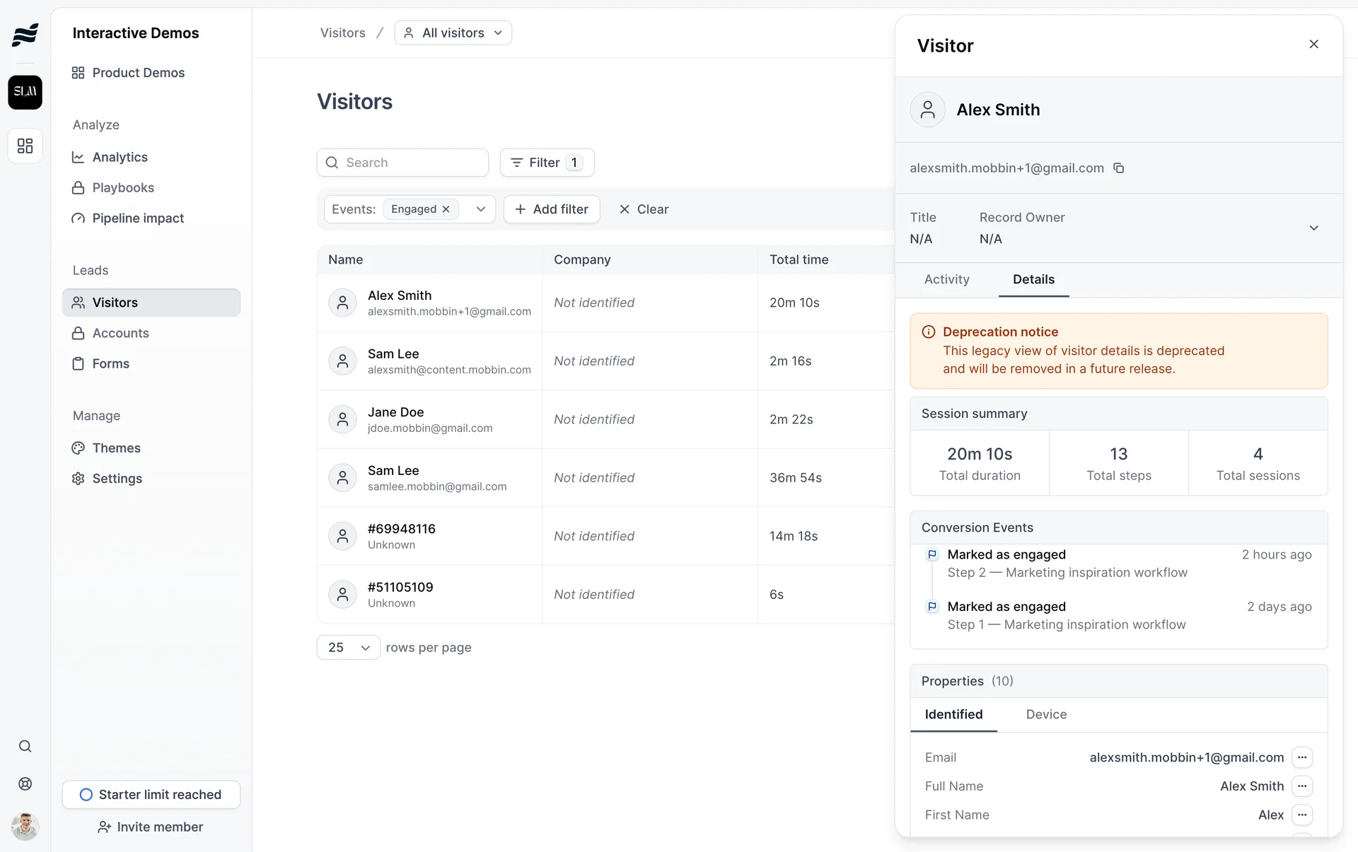Open the grid apps icon in left rail
This screenshot has height=852, width=1358.
click(25, 146)
